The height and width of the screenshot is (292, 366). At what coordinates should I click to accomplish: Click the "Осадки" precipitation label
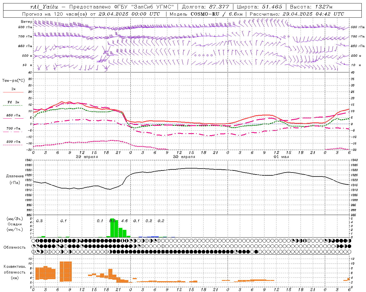[x=15, y=224]
